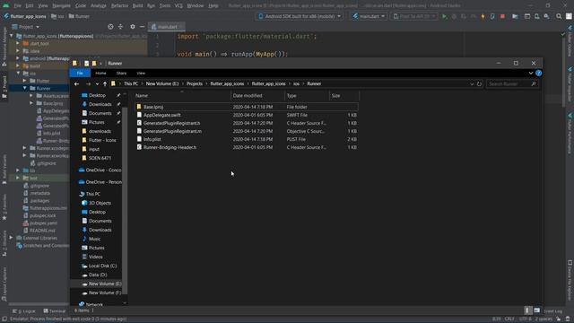Open Explorer recent locations dropdown arrow
Screen dimensions: 574x323
97,83
